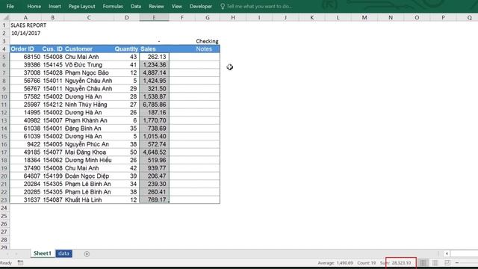Open the Formulas ribbon tab
Screen dimensions: 478x269
113,6
